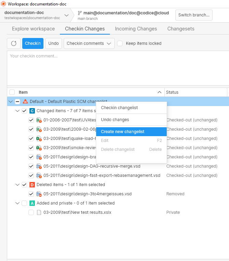Click the sort arrow in Item column header

160,92
